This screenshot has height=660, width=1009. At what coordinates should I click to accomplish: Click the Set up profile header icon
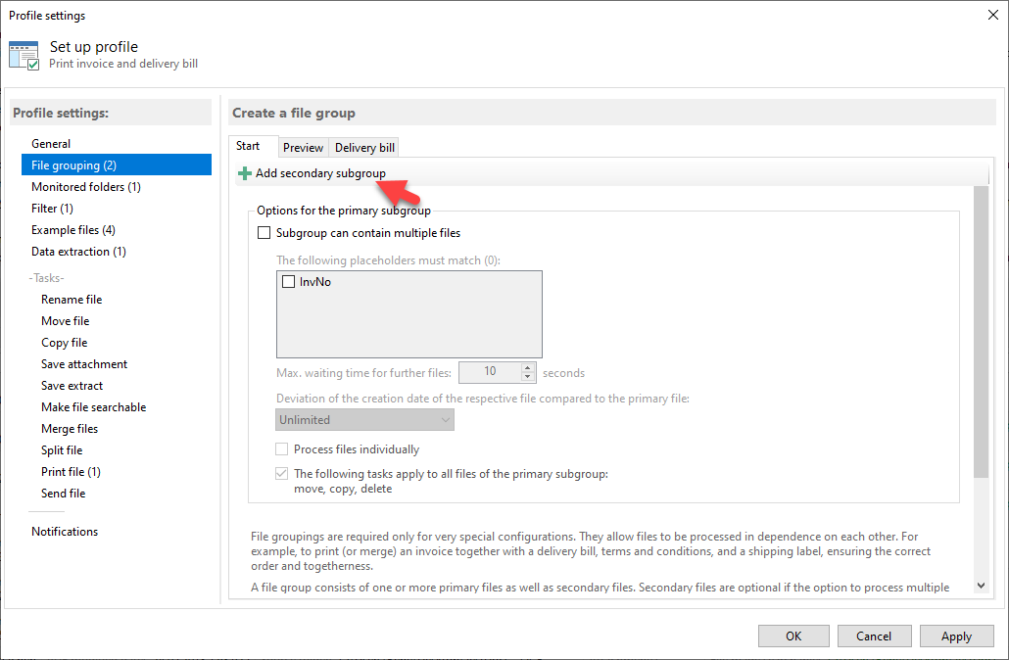pyautogui.click(x=24, y=55)
